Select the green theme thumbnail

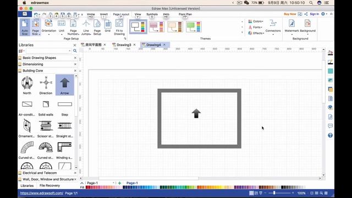pos(194,27)
